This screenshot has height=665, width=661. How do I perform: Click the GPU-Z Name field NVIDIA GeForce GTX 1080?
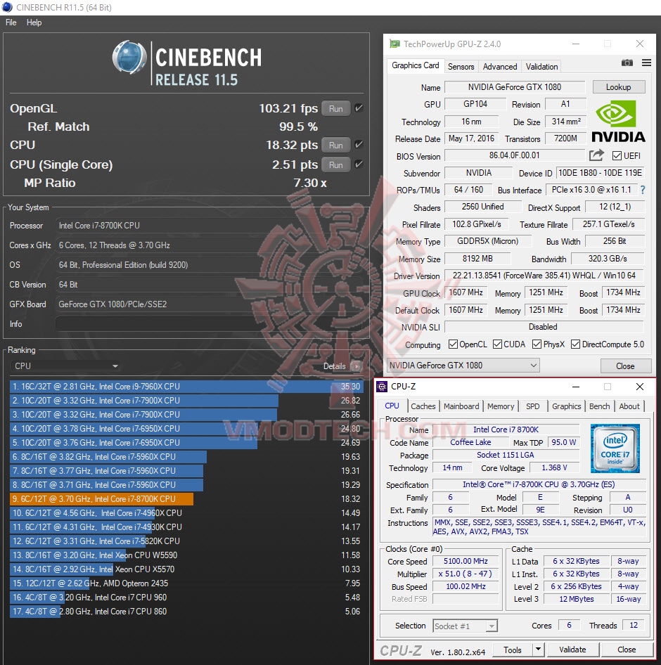tap(515, 87)
